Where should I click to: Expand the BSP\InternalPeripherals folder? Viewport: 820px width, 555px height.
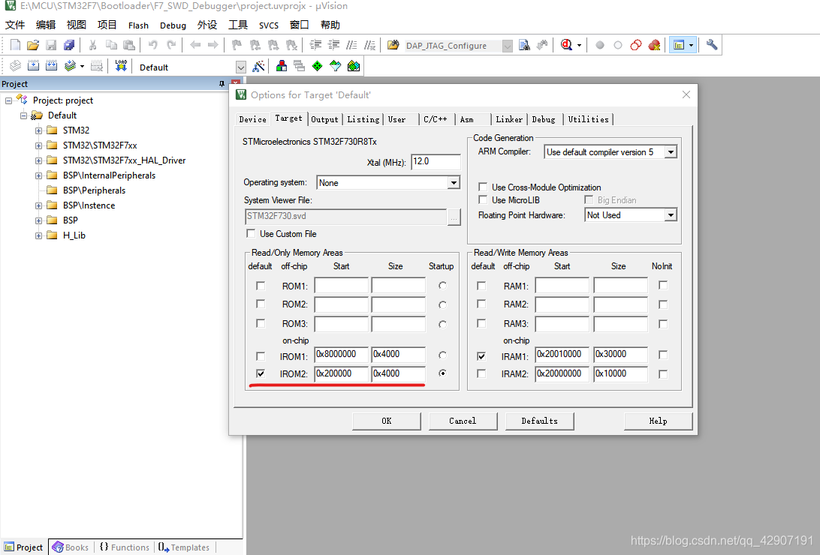coord(39,176)
